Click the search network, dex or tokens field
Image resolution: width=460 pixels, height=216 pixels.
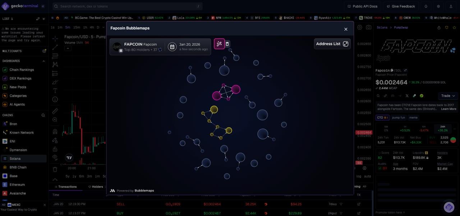128,6
